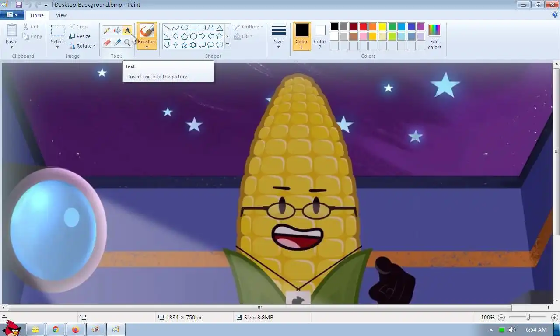The height and width of the screenshot is (336, 560).
Task: Expand the Shapes gallery More arrow
Action: [x=227, y=45]
